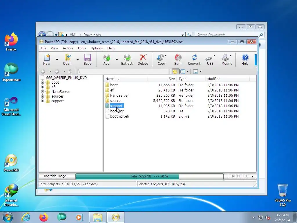Click the Mount toolbar icon

(x=226, y=60)
